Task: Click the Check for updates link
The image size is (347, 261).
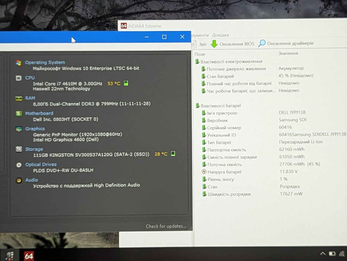Action: 166,226
